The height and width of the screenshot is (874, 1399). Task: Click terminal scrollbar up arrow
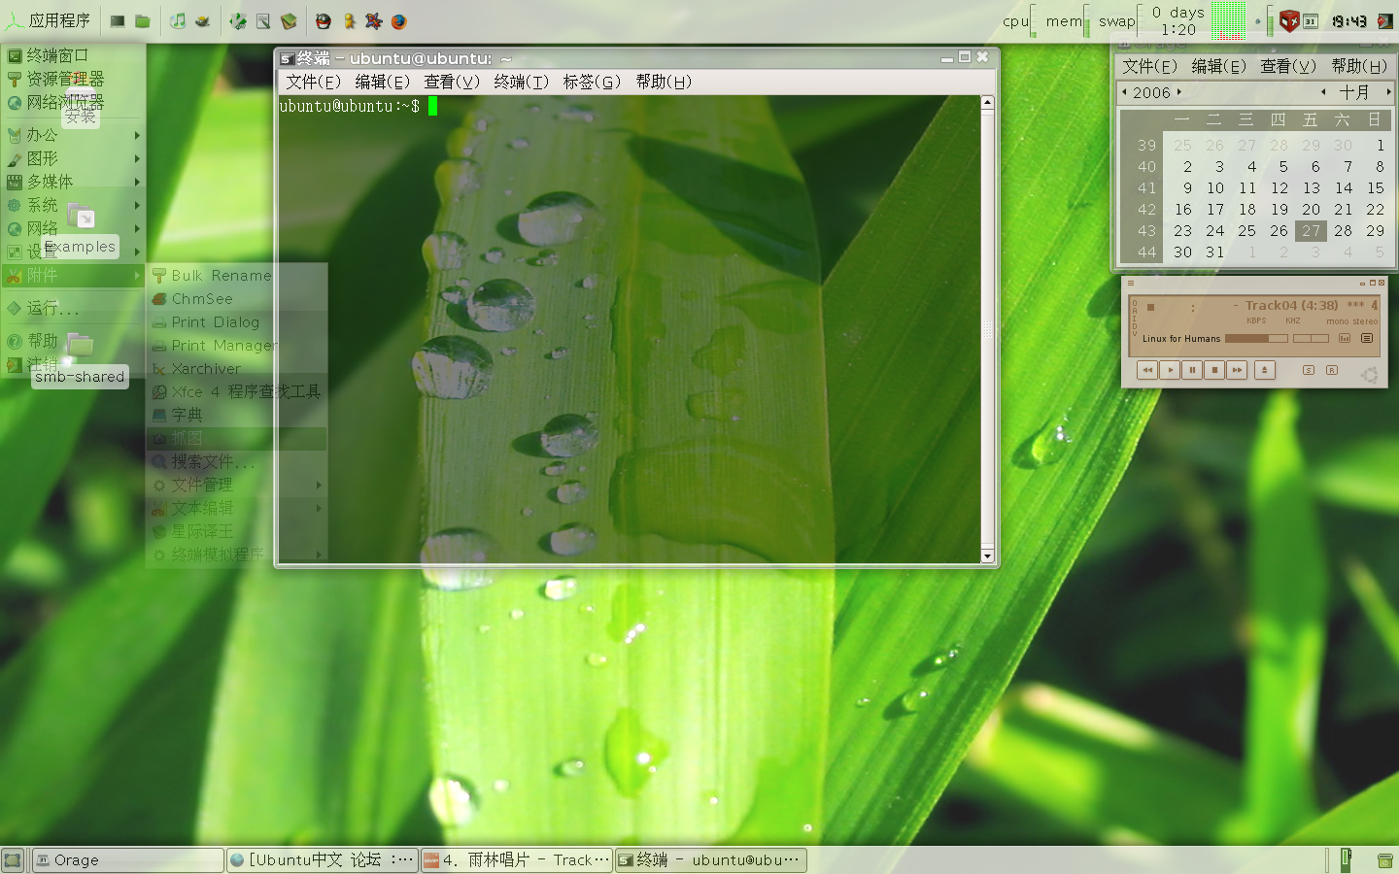tap(987, 102)
